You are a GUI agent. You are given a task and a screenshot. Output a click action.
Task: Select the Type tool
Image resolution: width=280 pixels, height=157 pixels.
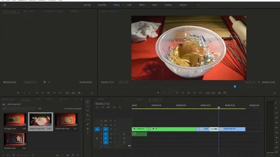(x=87, y=133)
